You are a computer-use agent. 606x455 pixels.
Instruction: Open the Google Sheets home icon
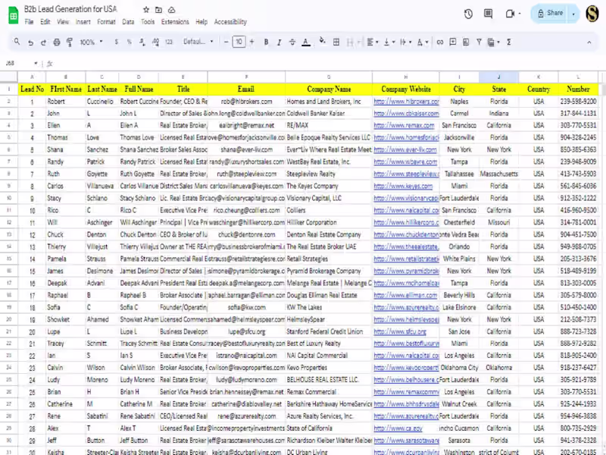[13, 15]
